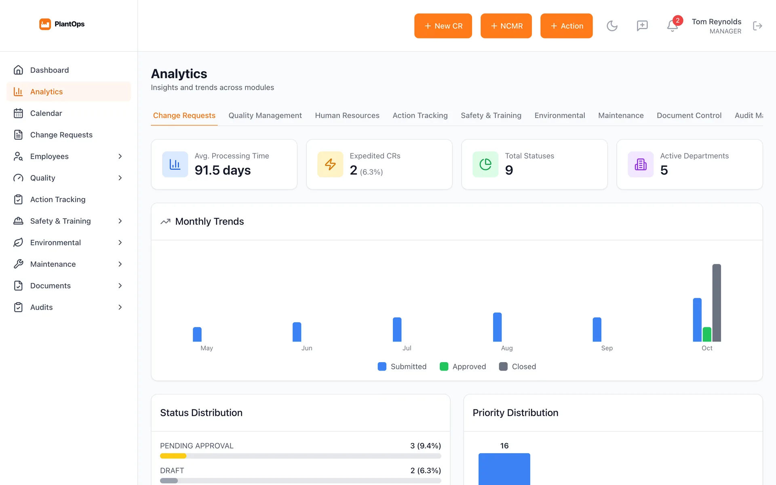Click the Monthly Trends arrow icon

165,221
